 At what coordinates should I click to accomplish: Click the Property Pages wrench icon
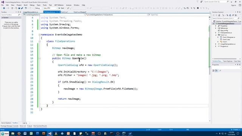coord(220,71)
